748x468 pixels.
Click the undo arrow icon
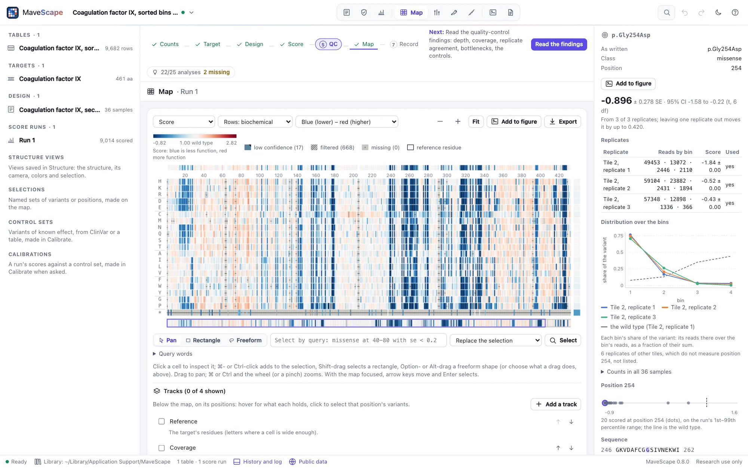coord(684,13)
